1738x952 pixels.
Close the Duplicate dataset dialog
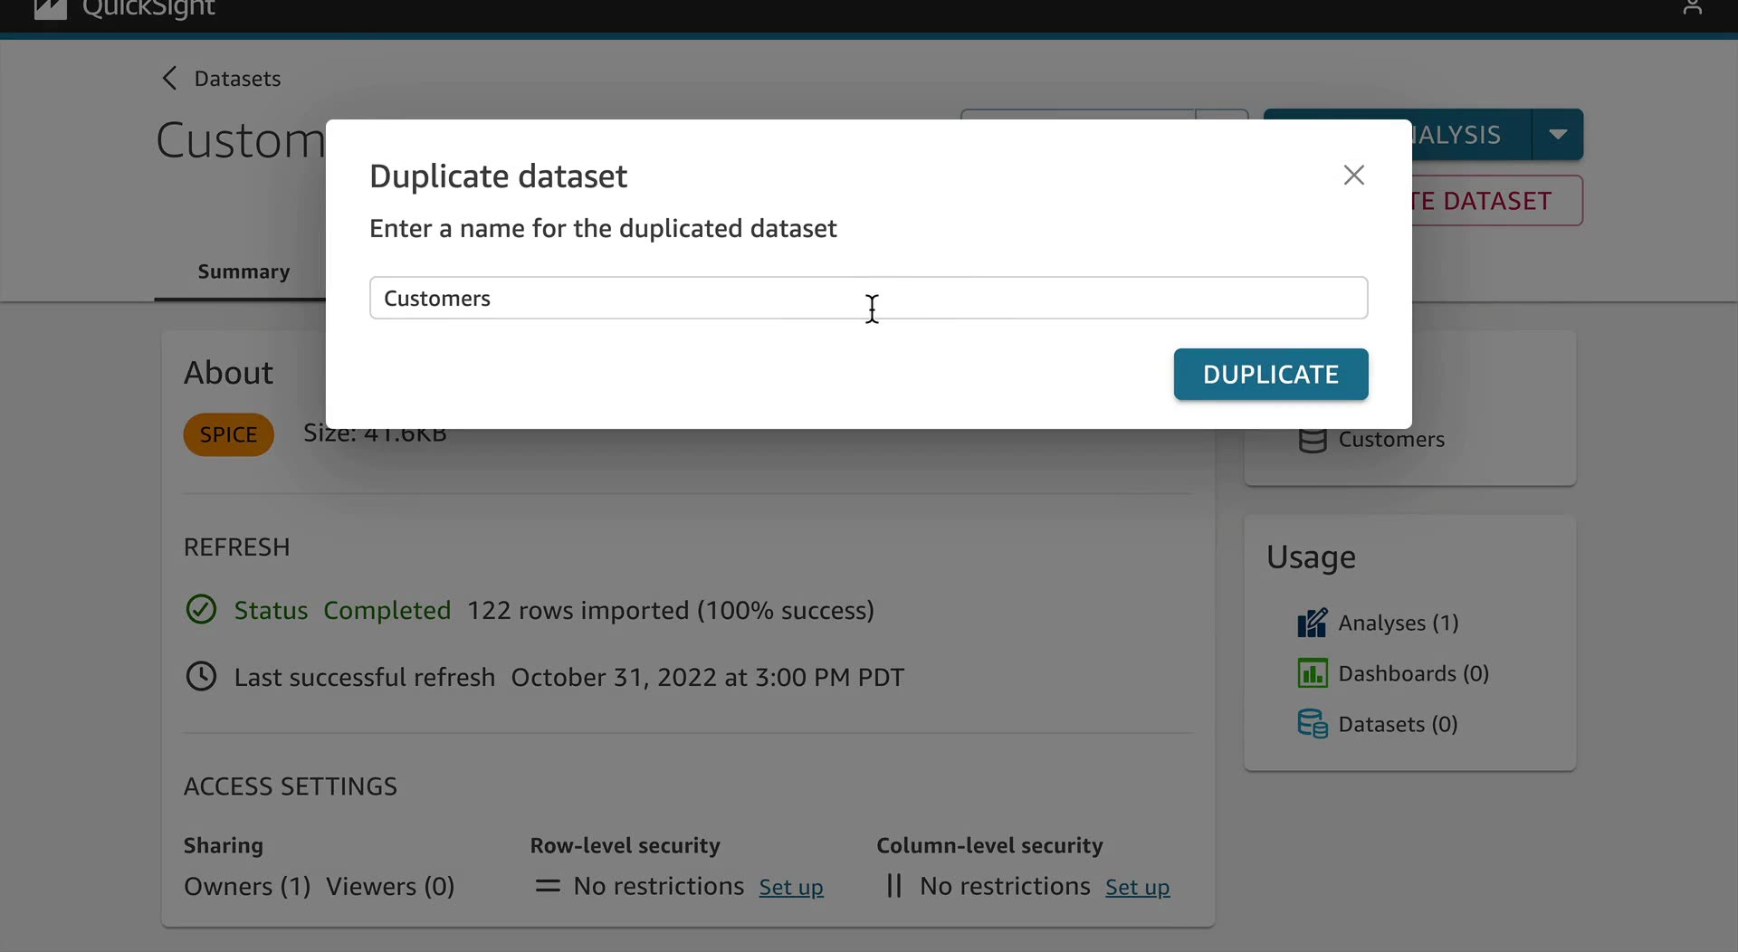click(x=1353, y=175)
